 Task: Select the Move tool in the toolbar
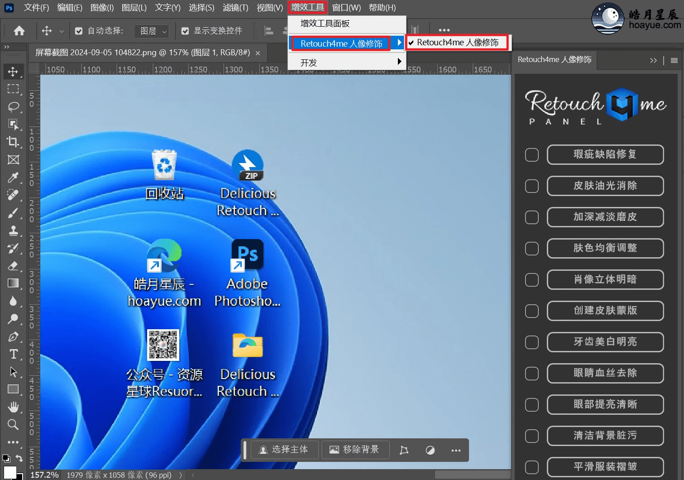tap(13, 72)
